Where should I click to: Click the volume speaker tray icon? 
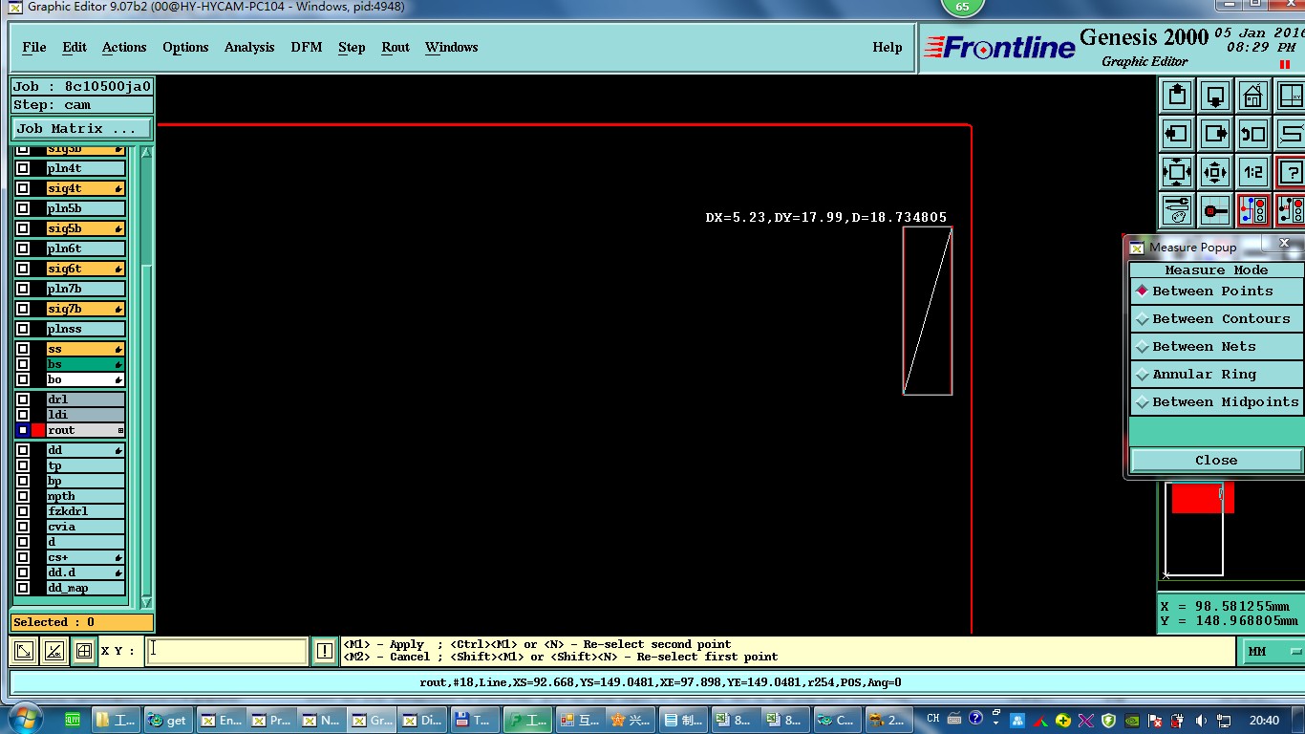[x=1201, y=720]
